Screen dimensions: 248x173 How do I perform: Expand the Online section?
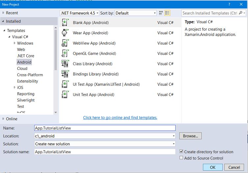pyautogui.click(x=3, y=119)
